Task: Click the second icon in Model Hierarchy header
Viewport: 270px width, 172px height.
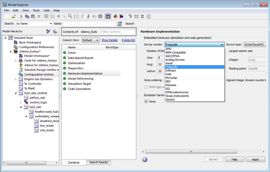Action: click(x=55, y=31)
